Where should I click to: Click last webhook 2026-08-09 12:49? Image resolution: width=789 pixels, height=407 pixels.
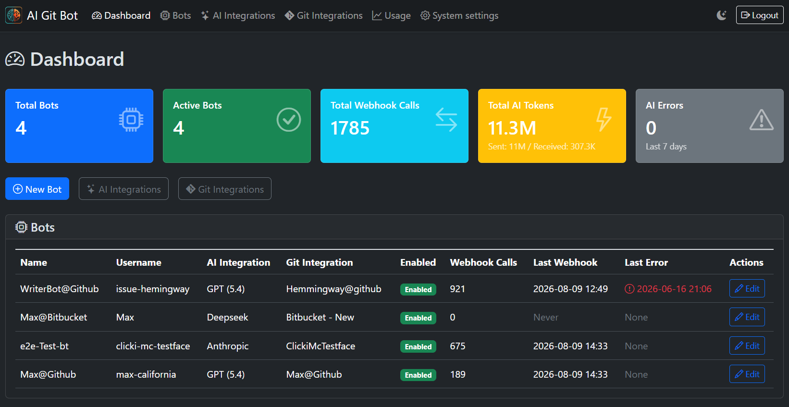point(570,289)
